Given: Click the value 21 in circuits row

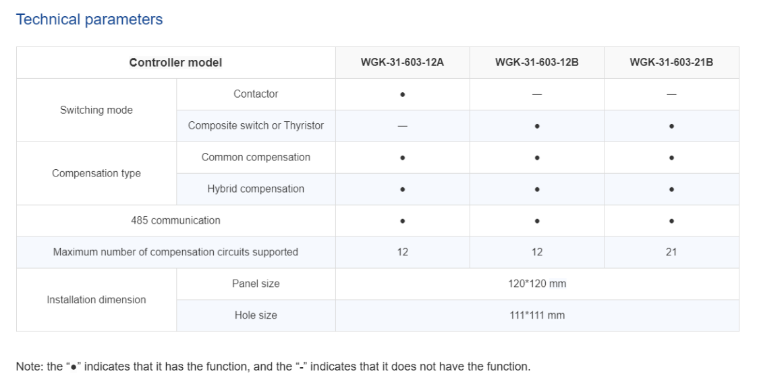Looking at the screenshot, I should (x=671, y=252).
